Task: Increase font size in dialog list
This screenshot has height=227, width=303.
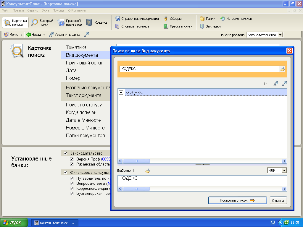Action: point(276,84)
